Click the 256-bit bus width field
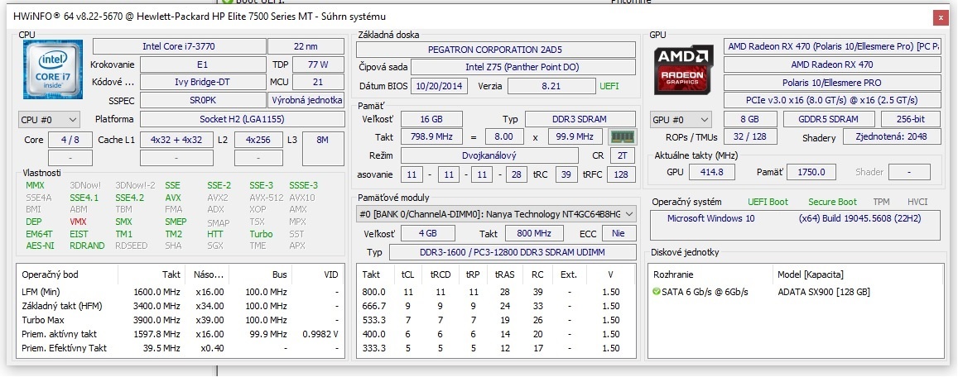The width and height of the screenshot is (958, 377). tap(912, 119)
